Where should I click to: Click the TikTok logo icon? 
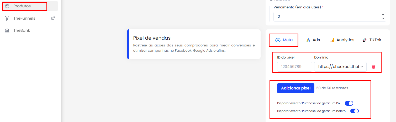364,40
